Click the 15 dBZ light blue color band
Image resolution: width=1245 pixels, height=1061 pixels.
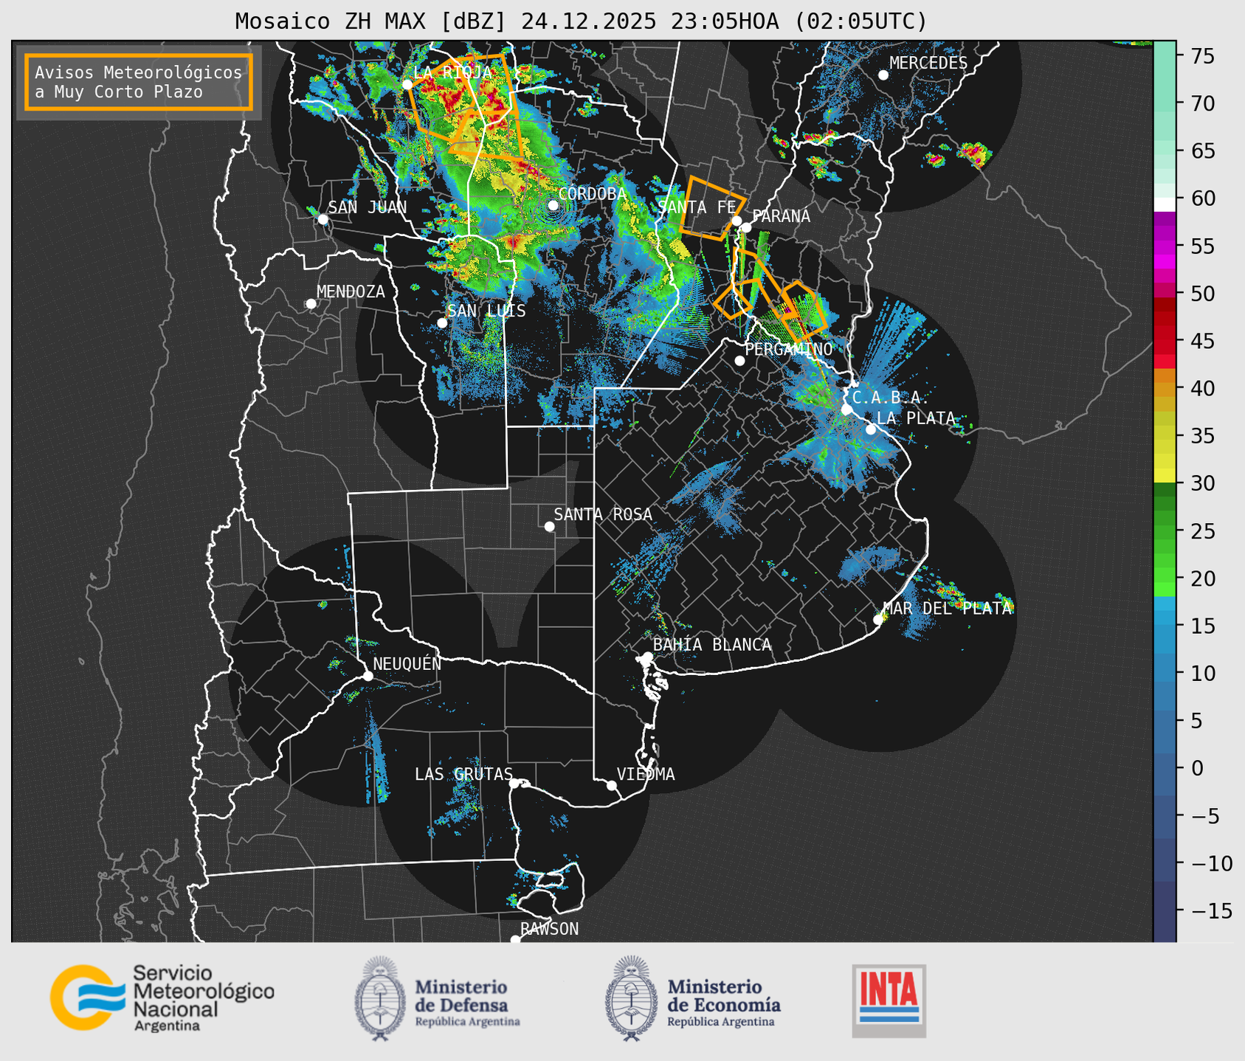1165,621
